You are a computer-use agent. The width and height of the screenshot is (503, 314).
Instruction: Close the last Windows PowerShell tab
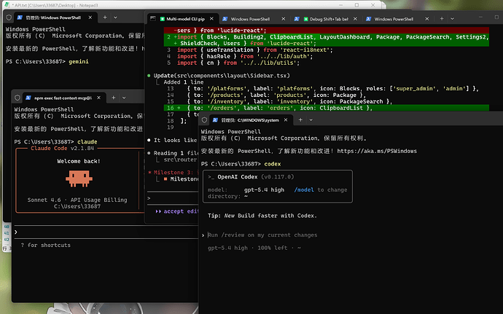(427, 19)
